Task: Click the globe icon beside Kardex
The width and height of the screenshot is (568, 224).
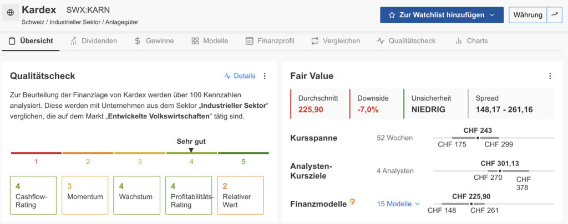Action: click(x=11, y=12)
